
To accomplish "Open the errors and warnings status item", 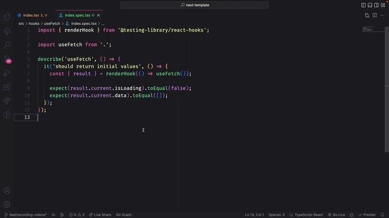I will pos(77,215).
